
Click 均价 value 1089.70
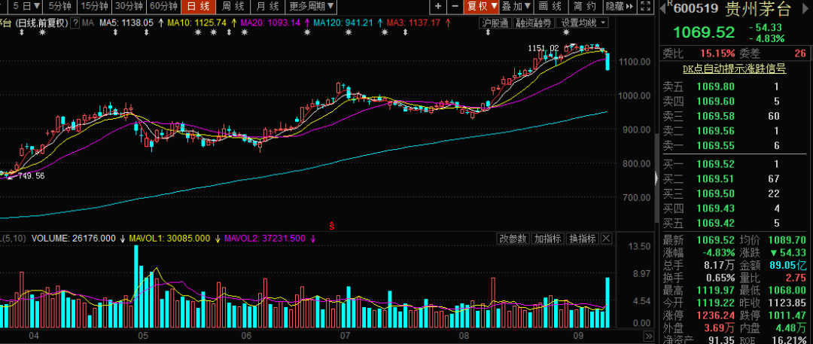pyautogui.click(x=787, y=240)
